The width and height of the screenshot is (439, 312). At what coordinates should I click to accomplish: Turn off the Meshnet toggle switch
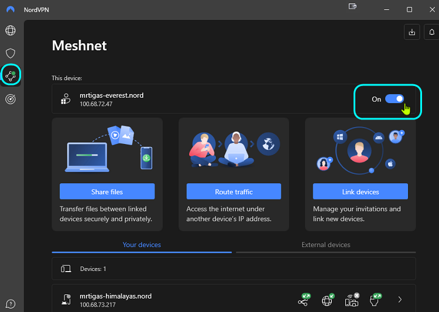(395, 99)
